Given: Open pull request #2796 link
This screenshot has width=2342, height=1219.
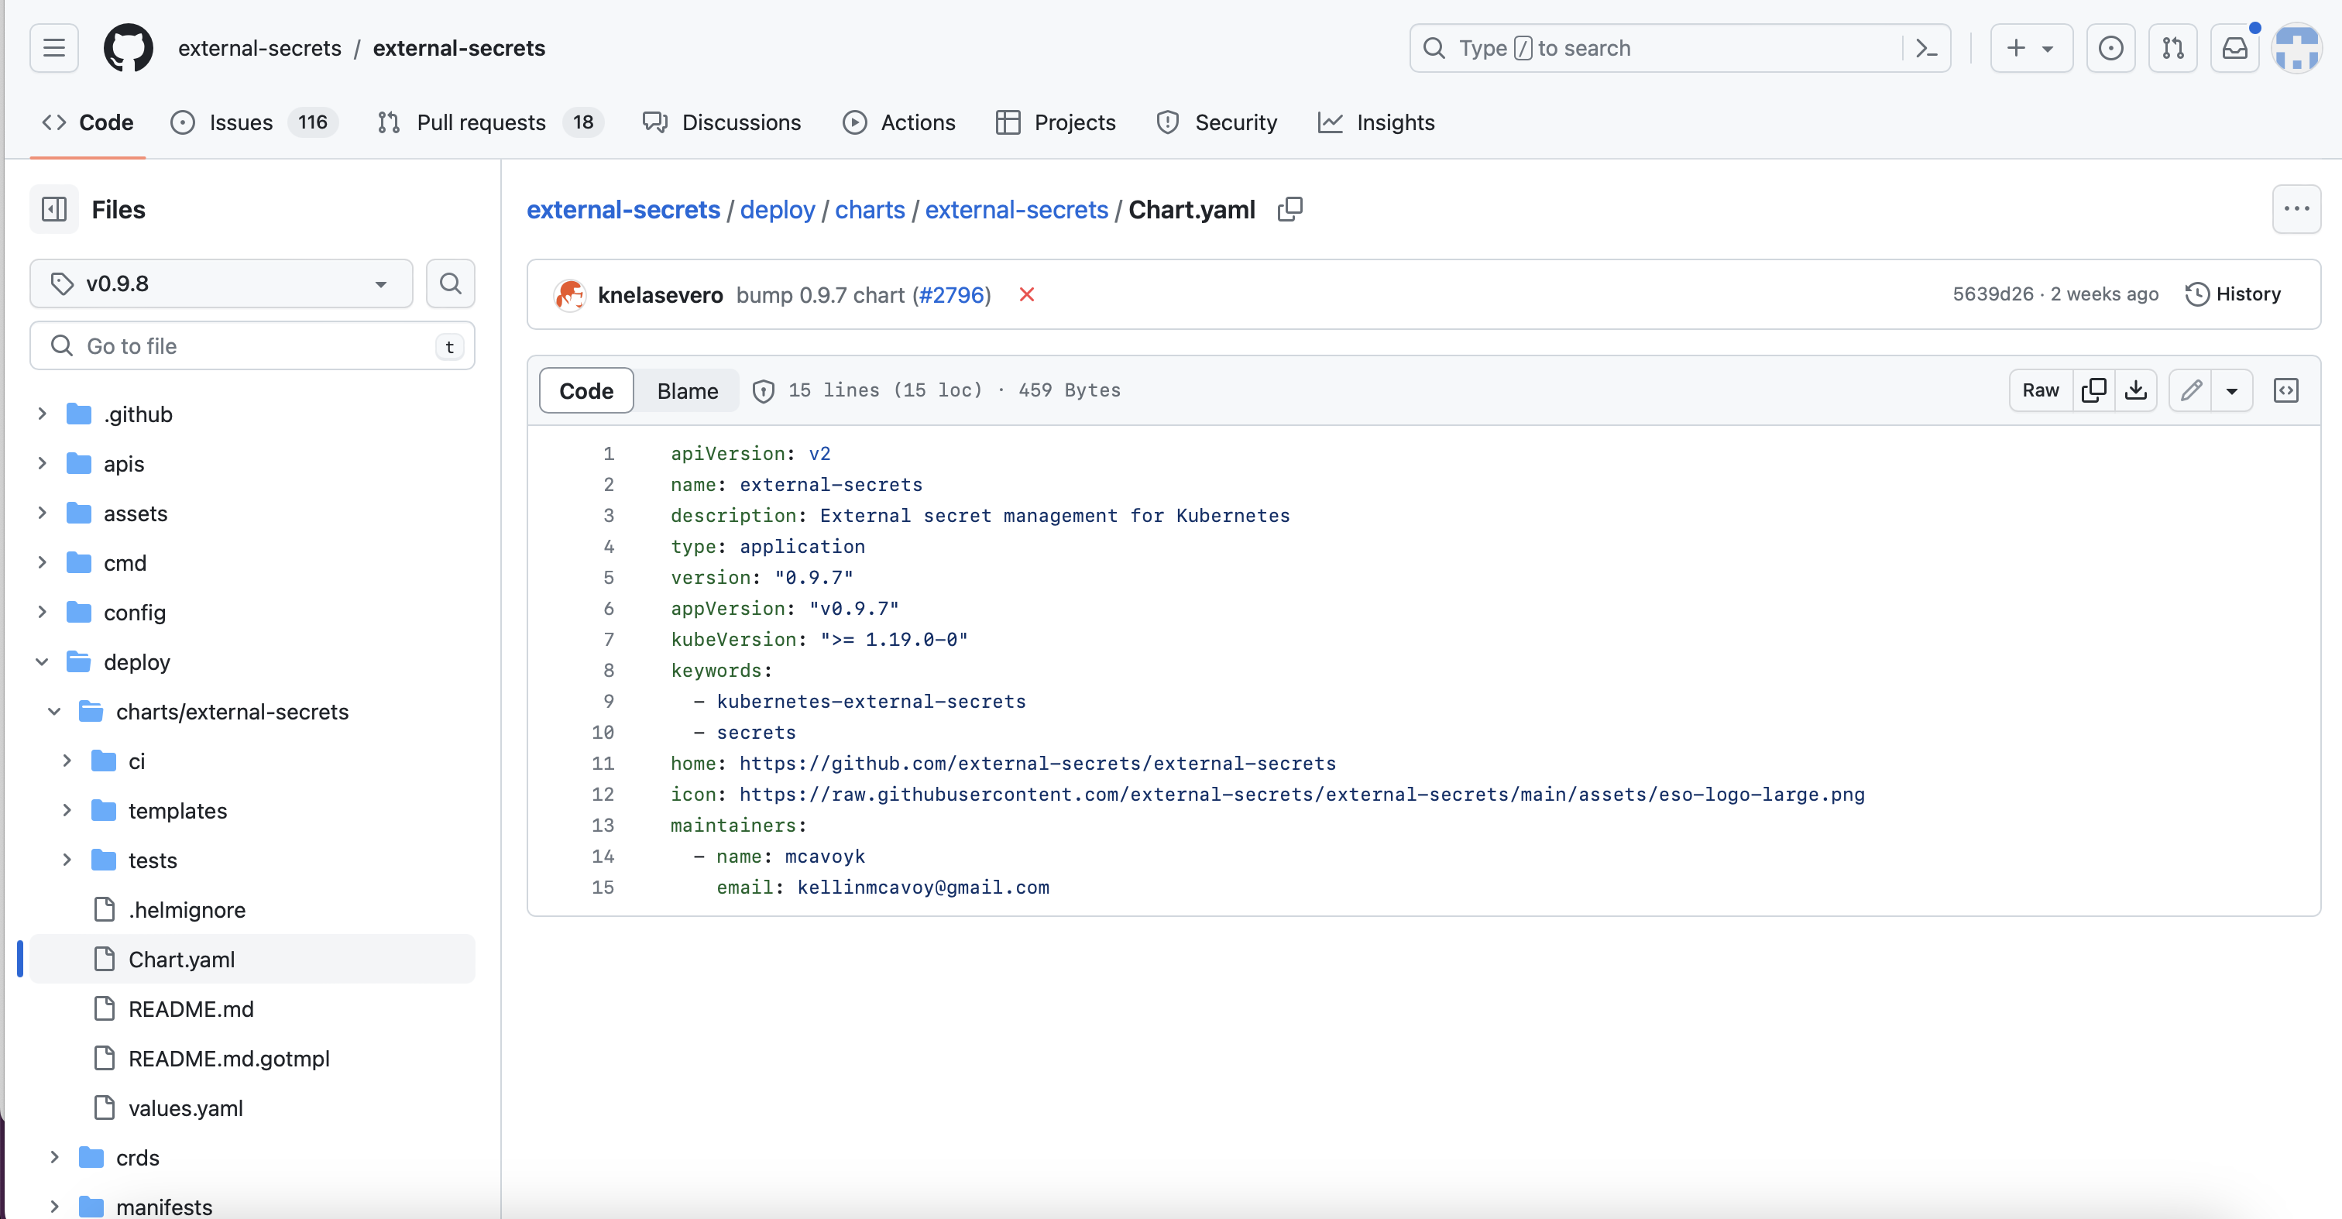Looking at the screenshot, I should click(x=951, y=295).
